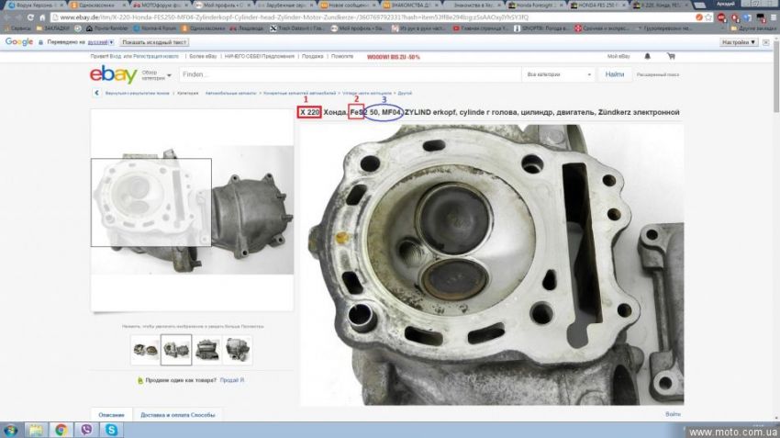
Task: Open Skype from the taskbar
Action: point(111,430)
